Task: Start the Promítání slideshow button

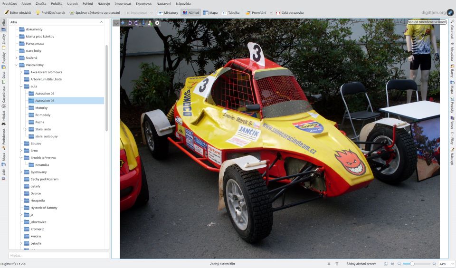Action: (256, 12)
